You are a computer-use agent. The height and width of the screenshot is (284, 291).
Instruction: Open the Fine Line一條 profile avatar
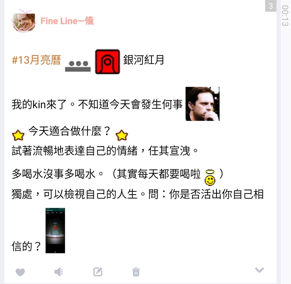point(24,21)
